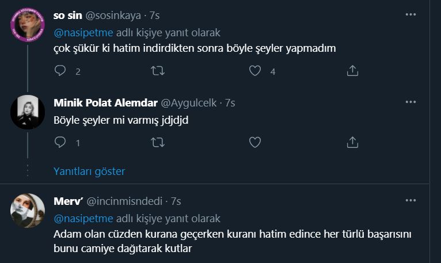Reply to so sin's tweet
This screenshot has height=263, width=441.
[60, 71]
